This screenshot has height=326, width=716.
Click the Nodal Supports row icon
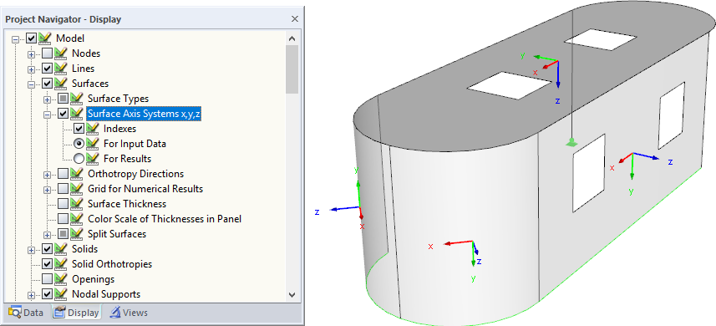(x=61, y=294)
